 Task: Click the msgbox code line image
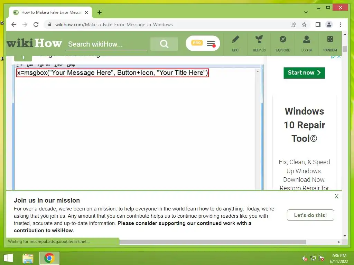point(112,73)
